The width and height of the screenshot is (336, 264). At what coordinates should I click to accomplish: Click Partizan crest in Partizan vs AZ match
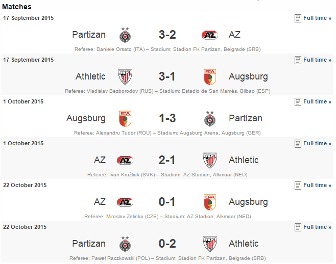pos(125,35)
